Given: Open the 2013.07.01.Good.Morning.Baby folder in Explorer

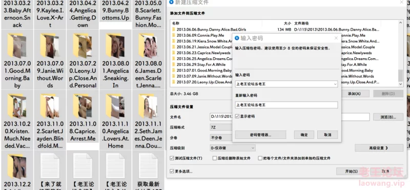Looking at the screenshot, I should coord(17,46).
